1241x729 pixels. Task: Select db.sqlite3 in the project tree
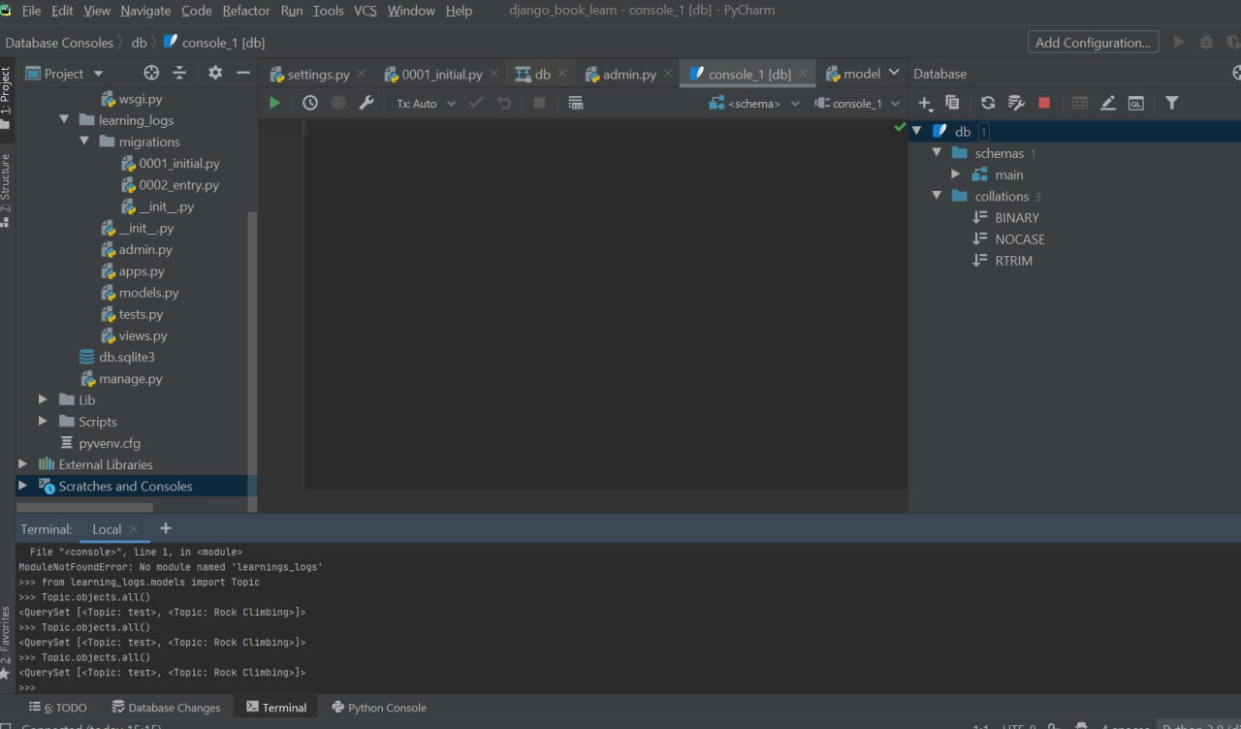(117, 357)
